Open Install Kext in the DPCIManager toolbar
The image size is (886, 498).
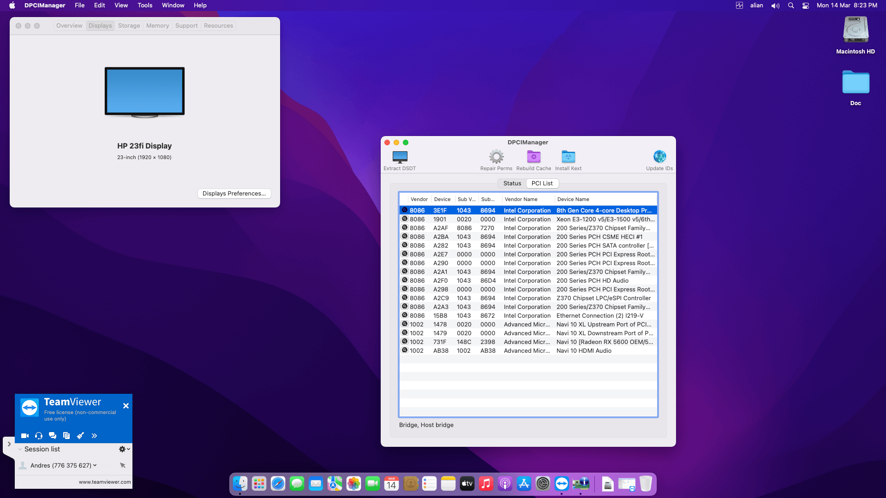pos(569,157)
